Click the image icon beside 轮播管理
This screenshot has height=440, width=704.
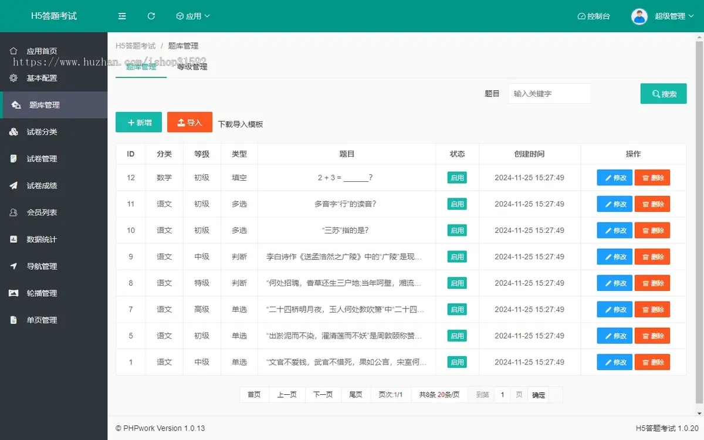click(x=13, y=293)
